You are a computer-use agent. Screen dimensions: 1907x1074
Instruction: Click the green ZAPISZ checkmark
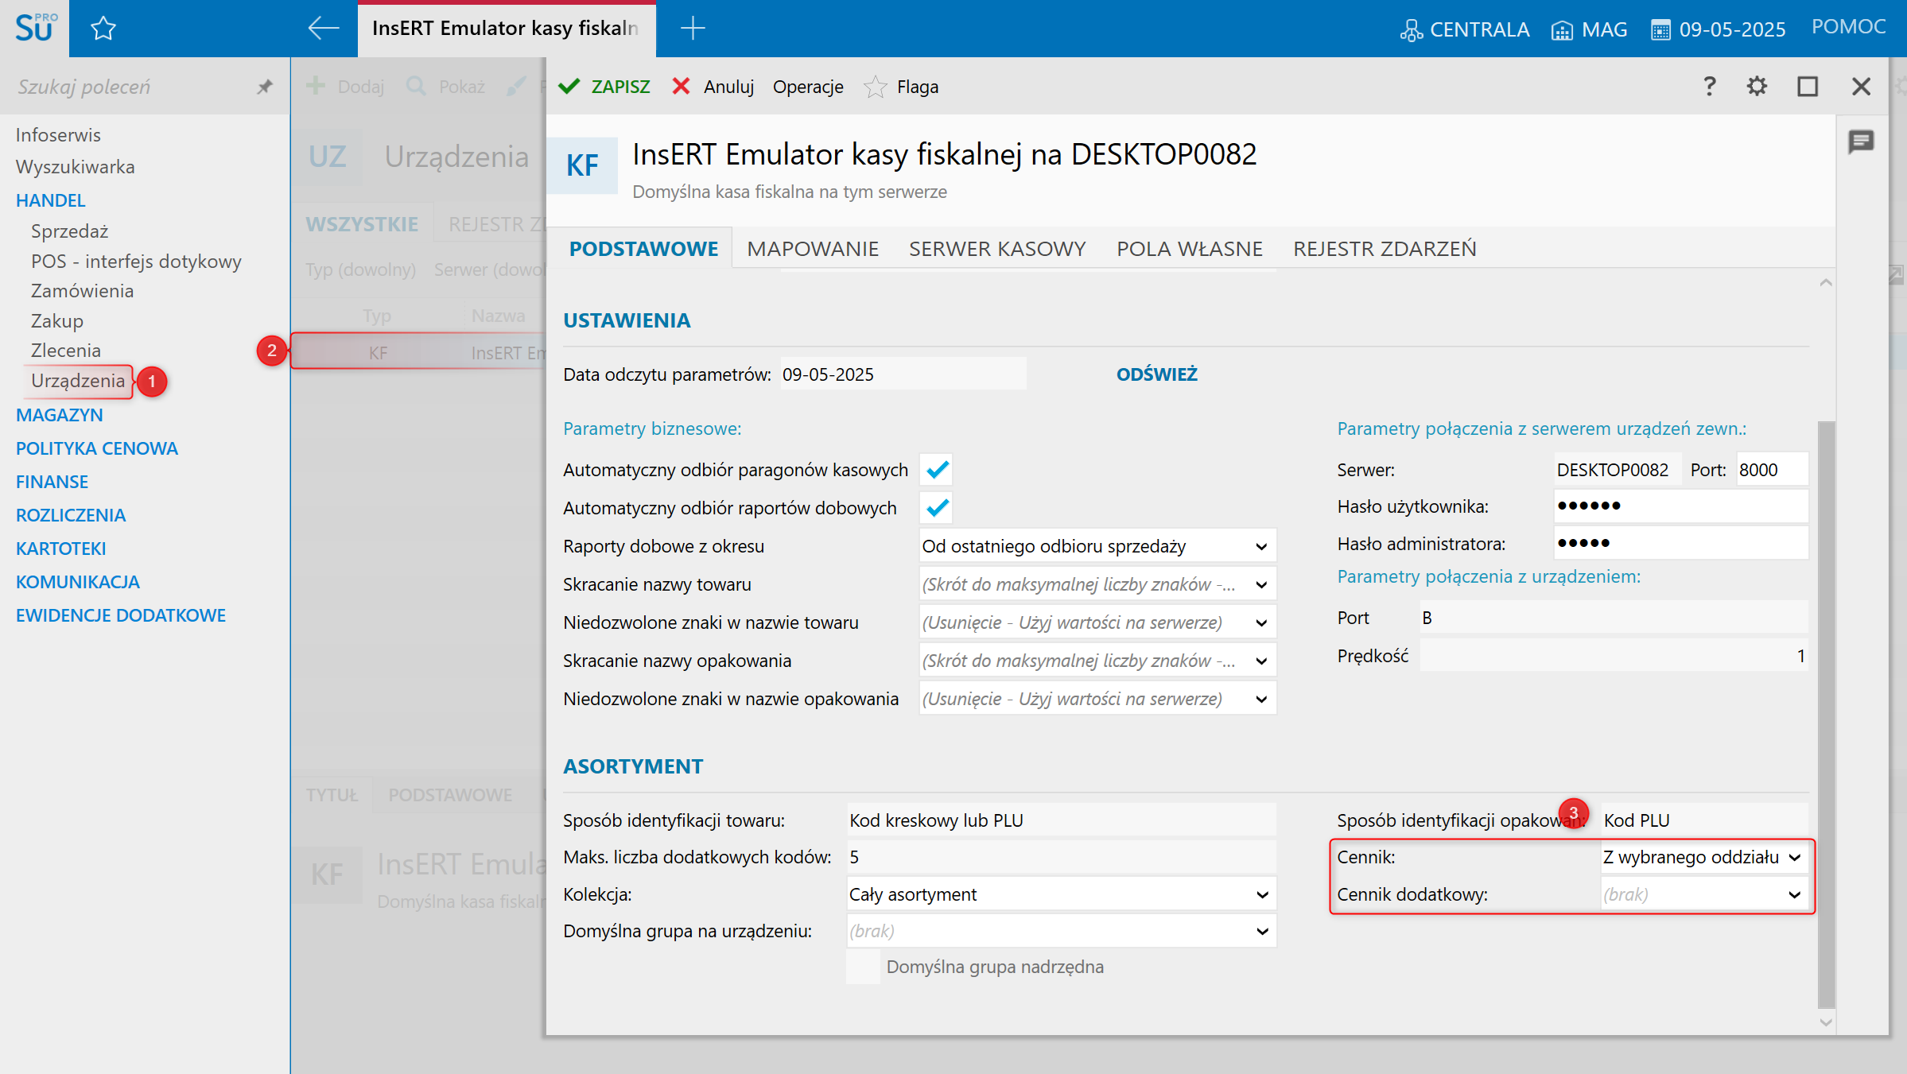569,87
